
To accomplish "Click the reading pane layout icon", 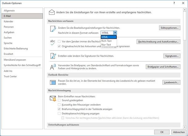I will (53, 82).
